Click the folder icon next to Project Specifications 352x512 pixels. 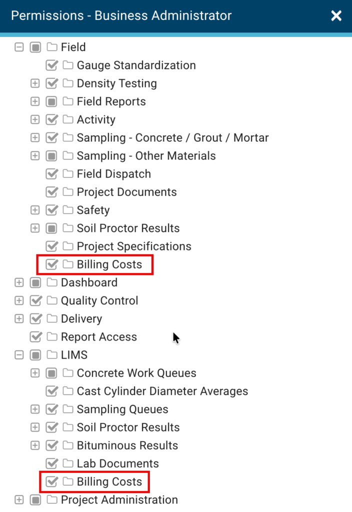coord(68,246)
